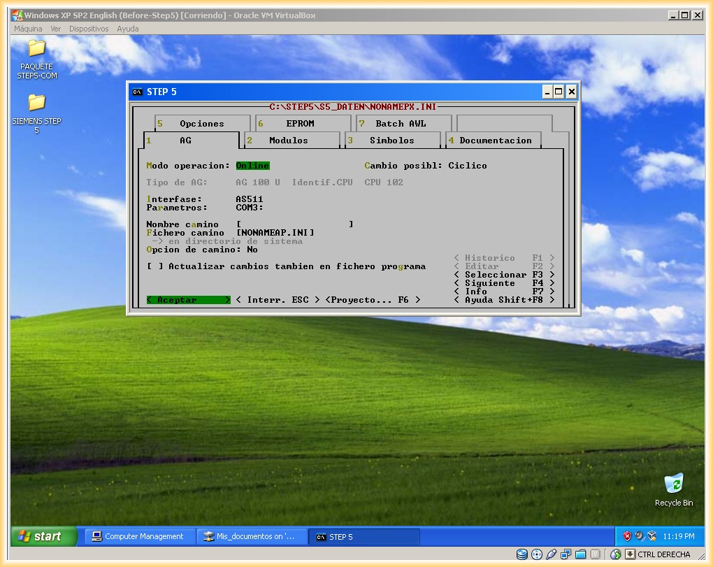This screenshot has width=713, height=567.
Task: Open the Recycle Bin desktop icon
Action: tap(673, 484)
